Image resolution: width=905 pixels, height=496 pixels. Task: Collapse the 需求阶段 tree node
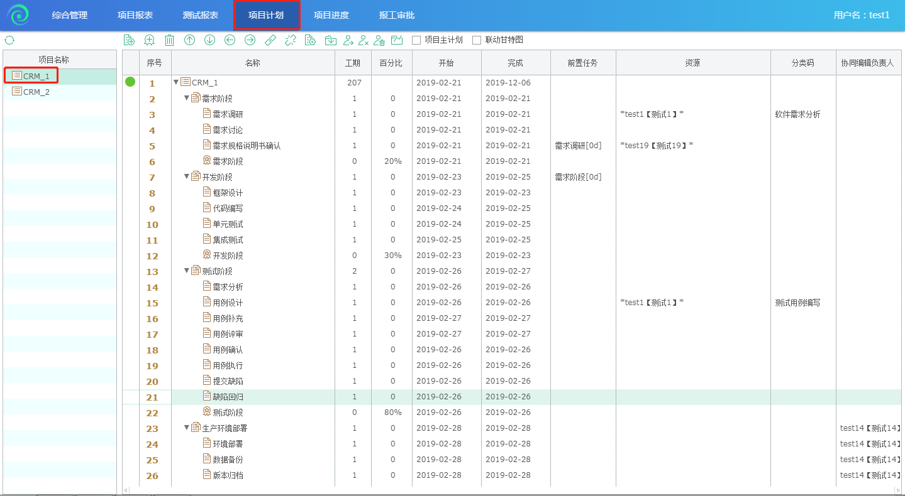[187, 98]
